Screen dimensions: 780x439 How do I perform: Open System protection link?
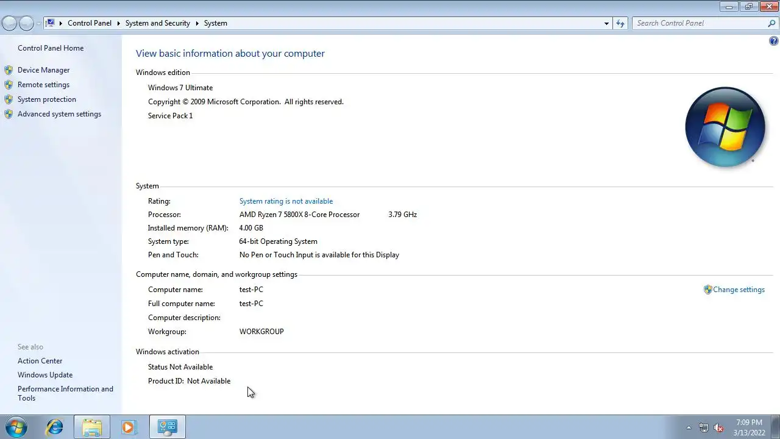tap(47, 99)
